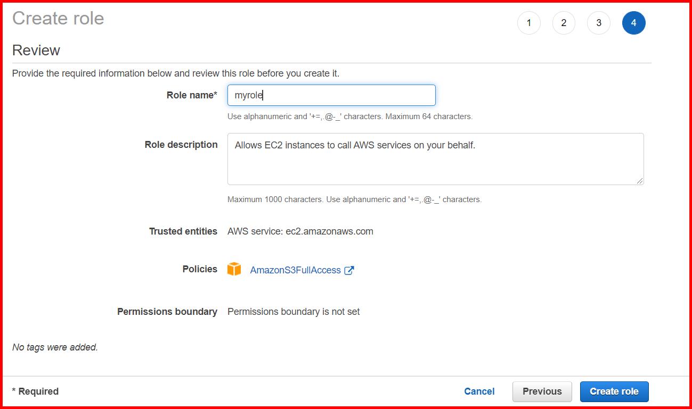This screenshot has height=409, width=692.
Task: Click the resize handle of the description box
Action: (639, 181)
